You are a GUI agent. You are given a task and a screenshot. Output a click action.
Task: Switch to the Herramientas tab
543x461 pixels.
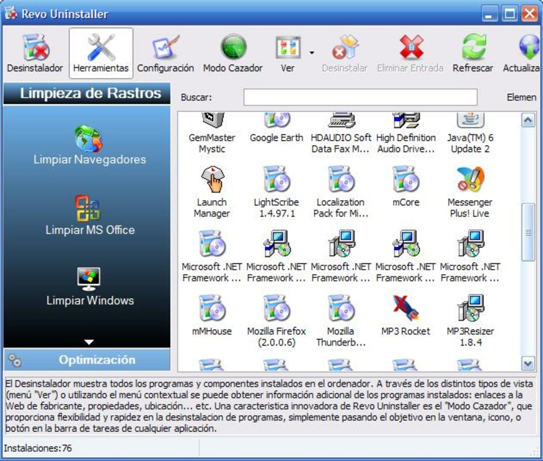101,52
